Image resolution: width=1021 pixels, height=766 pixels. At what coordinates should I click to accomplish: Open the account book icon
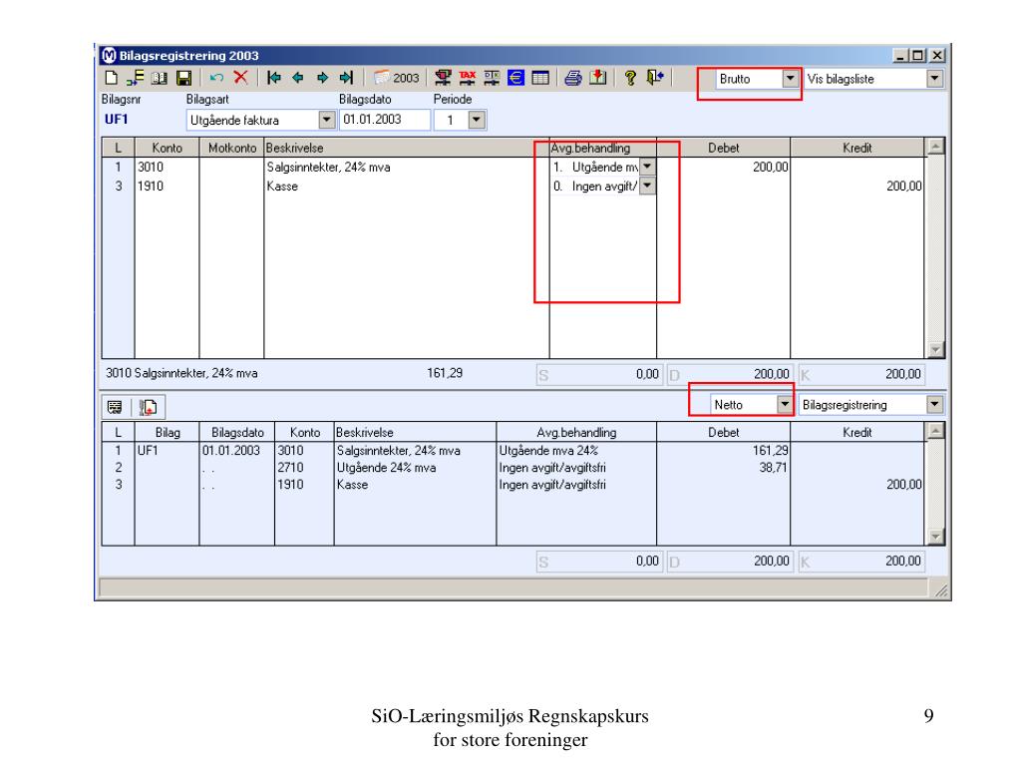point(160,78)
